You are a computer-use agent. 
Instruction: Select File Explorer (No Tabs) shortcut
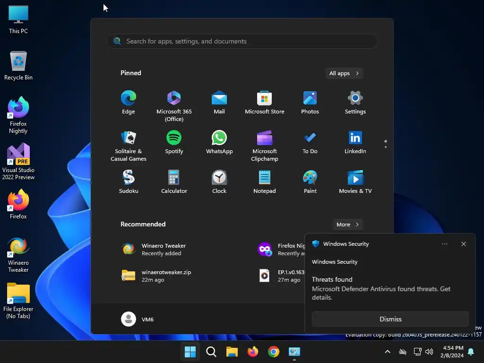(x=18, y=301)
